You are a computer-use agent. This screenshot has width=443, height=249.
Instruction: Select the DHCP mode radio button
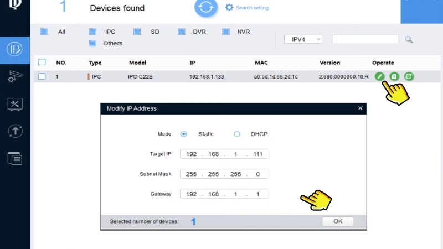click(237, 134)
